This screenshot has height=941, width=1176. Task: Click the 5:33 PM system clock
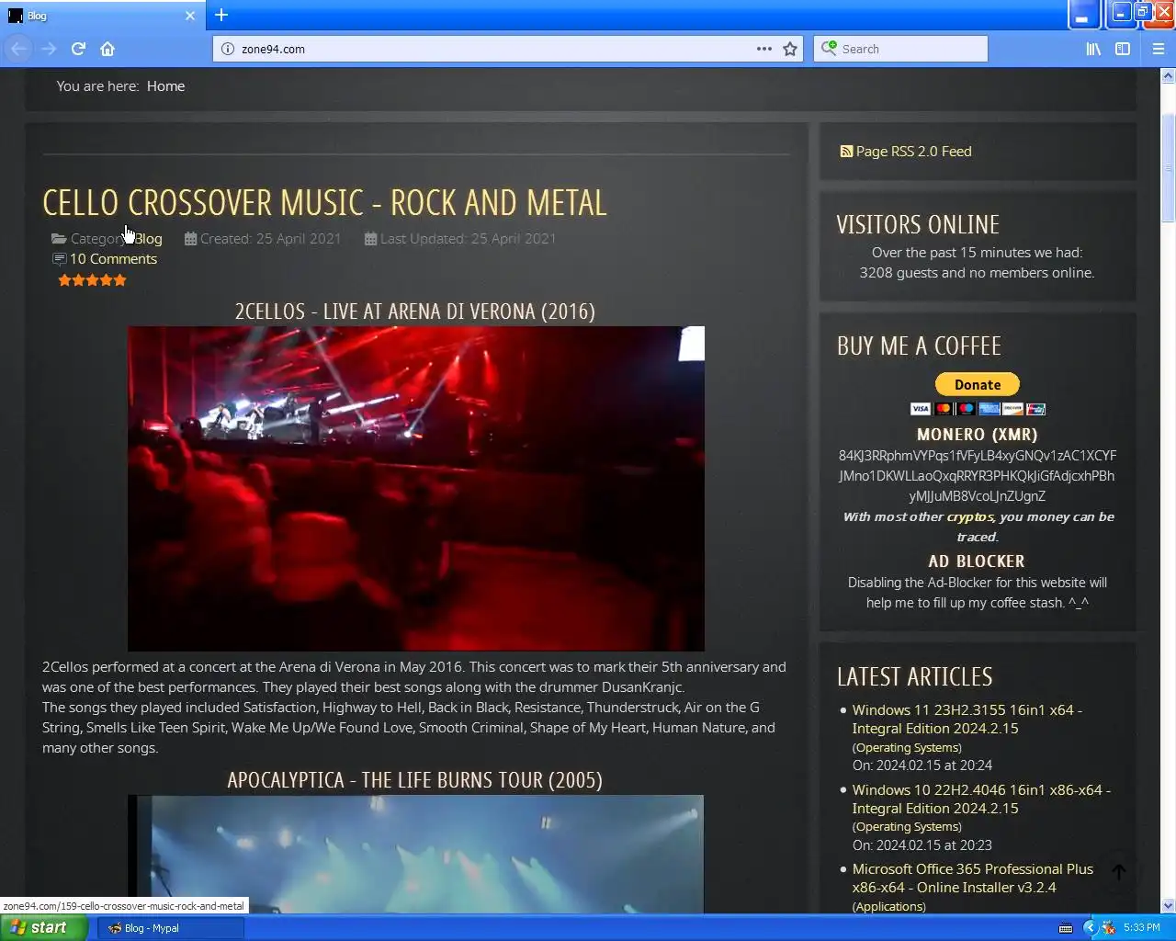click(x=1142, y=928)
